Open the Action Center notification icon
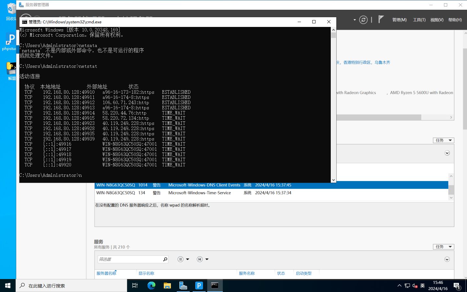This screenshot has height=292, width=467. click(457, 286)
